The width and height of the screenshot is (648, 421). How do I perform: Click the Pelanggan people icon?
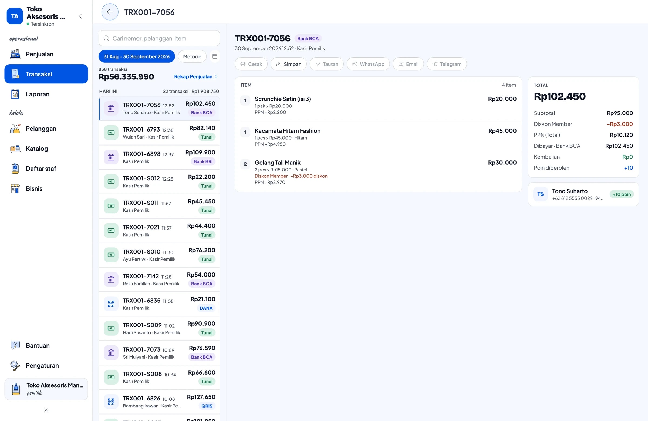click(x=15, y=129)
